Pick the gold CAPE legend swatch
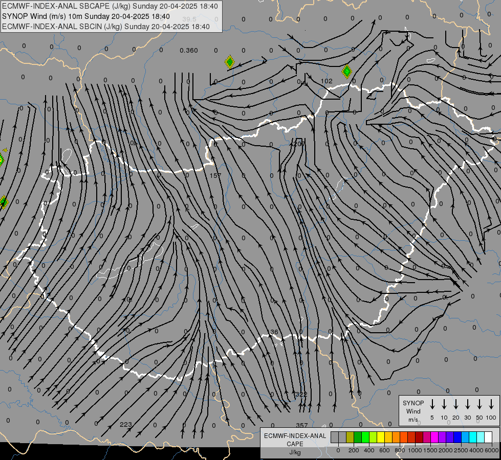Screen dimensions: 501x460 click(x=388, y=437)
